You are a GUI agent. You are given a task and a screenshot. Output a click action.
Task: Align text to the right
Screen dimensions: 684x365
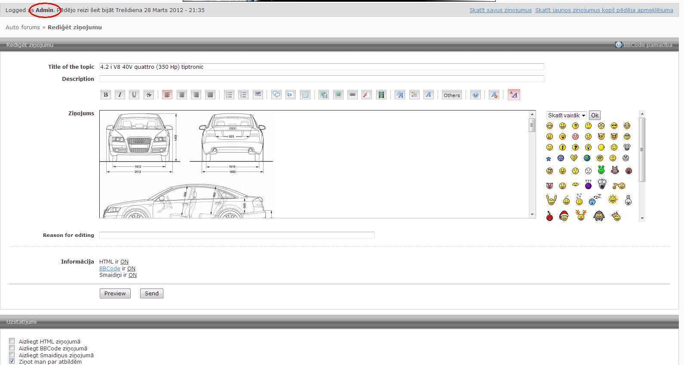click(196, 95)
